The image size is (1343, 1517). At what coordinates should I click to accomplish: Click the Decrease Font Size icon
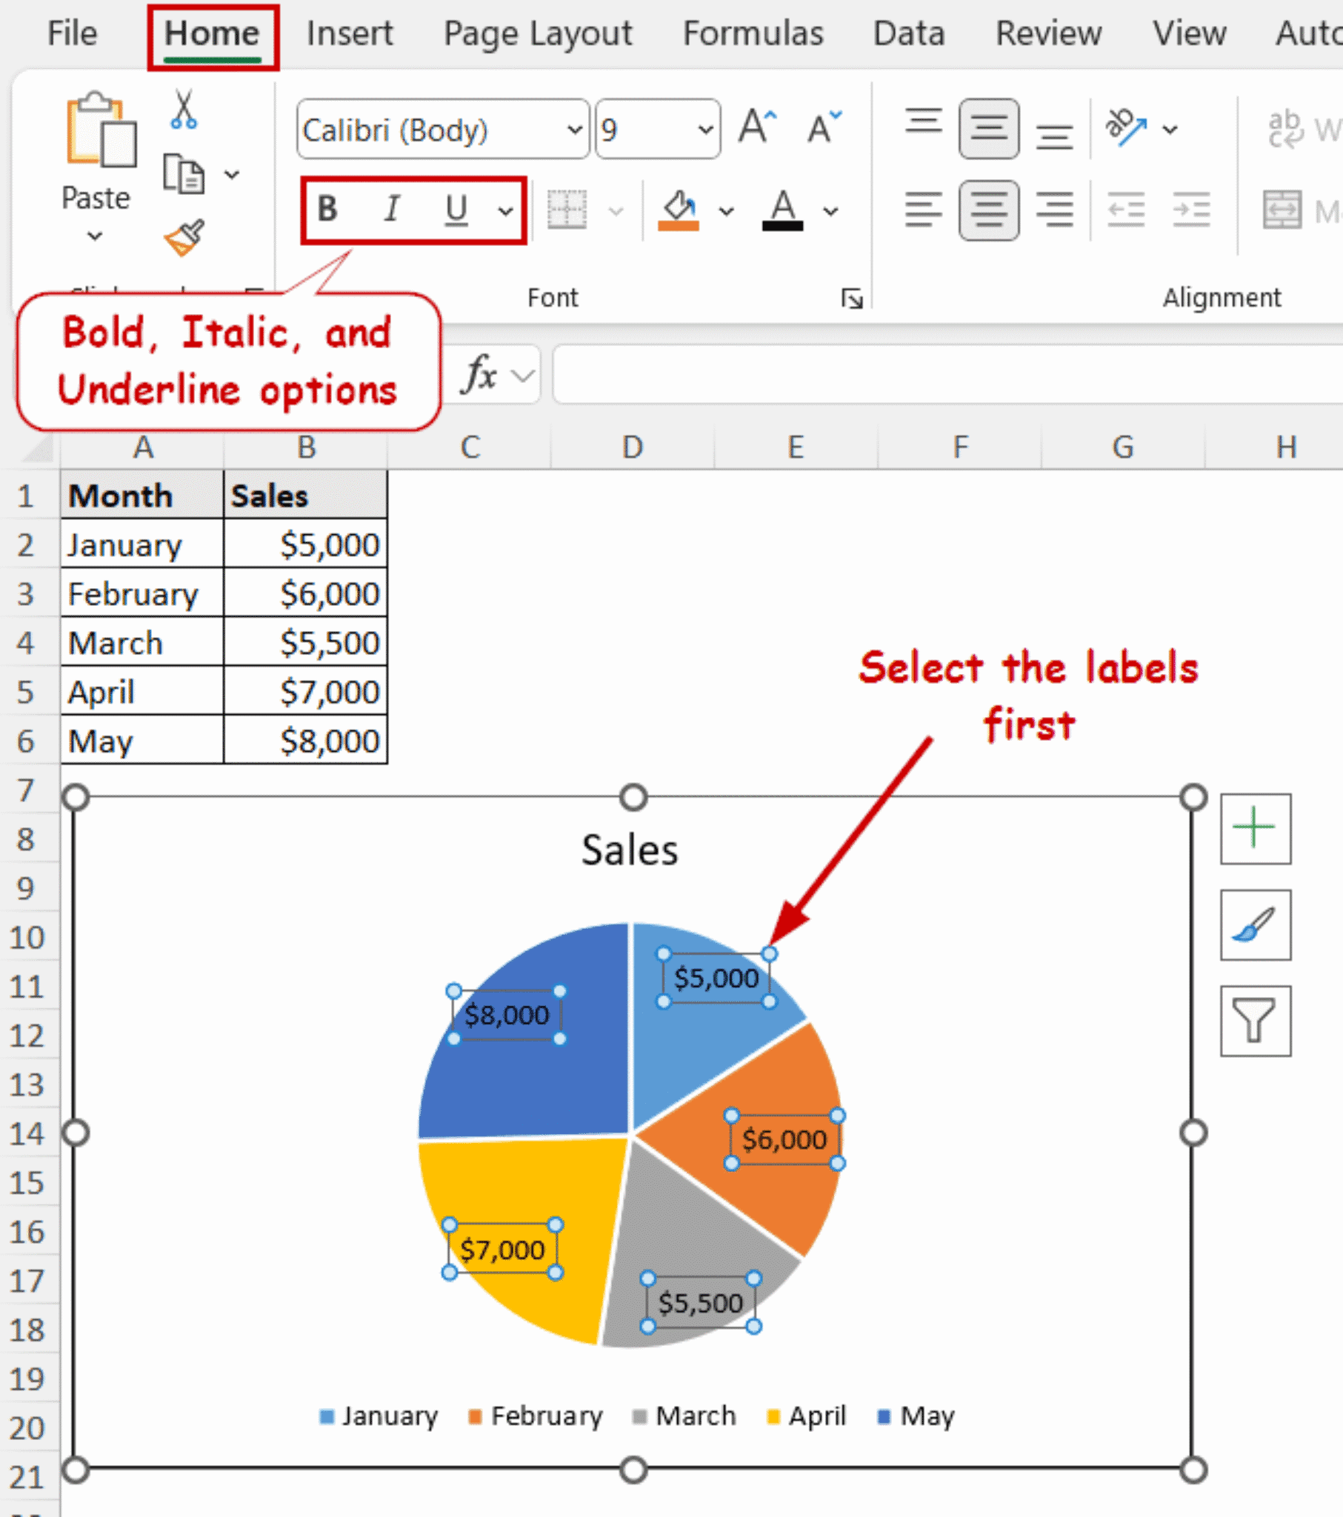[824, 127]
